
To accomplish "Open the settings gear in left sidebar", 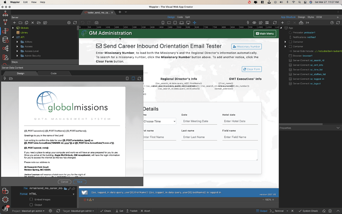I will [5, 200].
